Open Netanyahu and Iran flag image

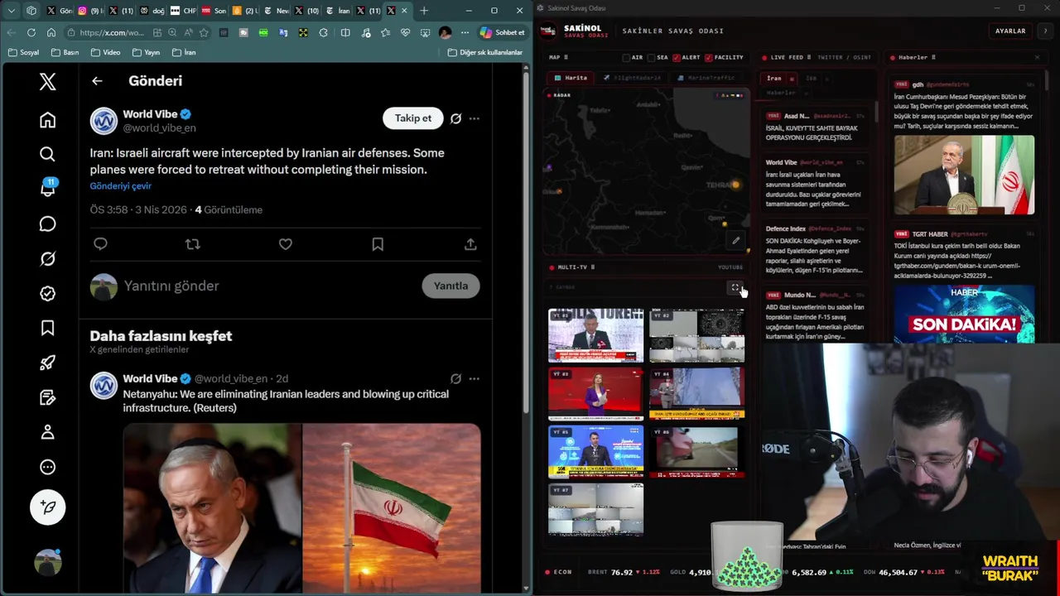[302, 508]
